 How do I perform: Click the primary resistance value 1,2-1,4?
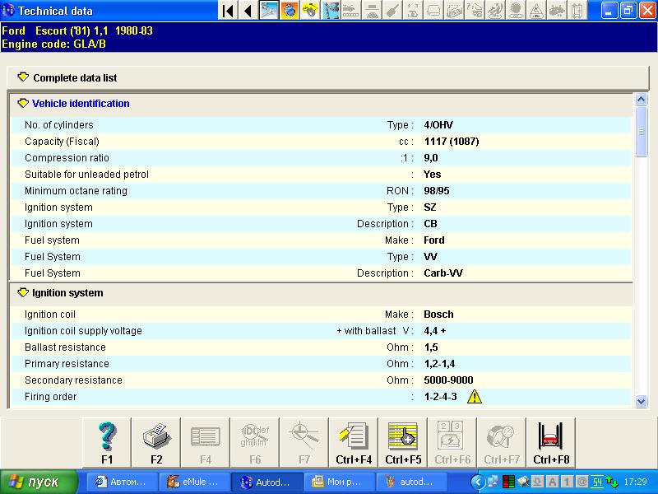439,364
